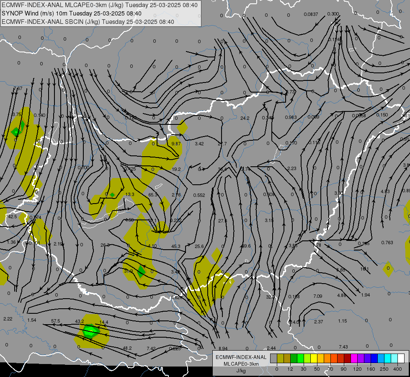The width and height of the screenshot is (410, 377).
Task: Click the map value 27.7
Action: [x=222, y=144]
